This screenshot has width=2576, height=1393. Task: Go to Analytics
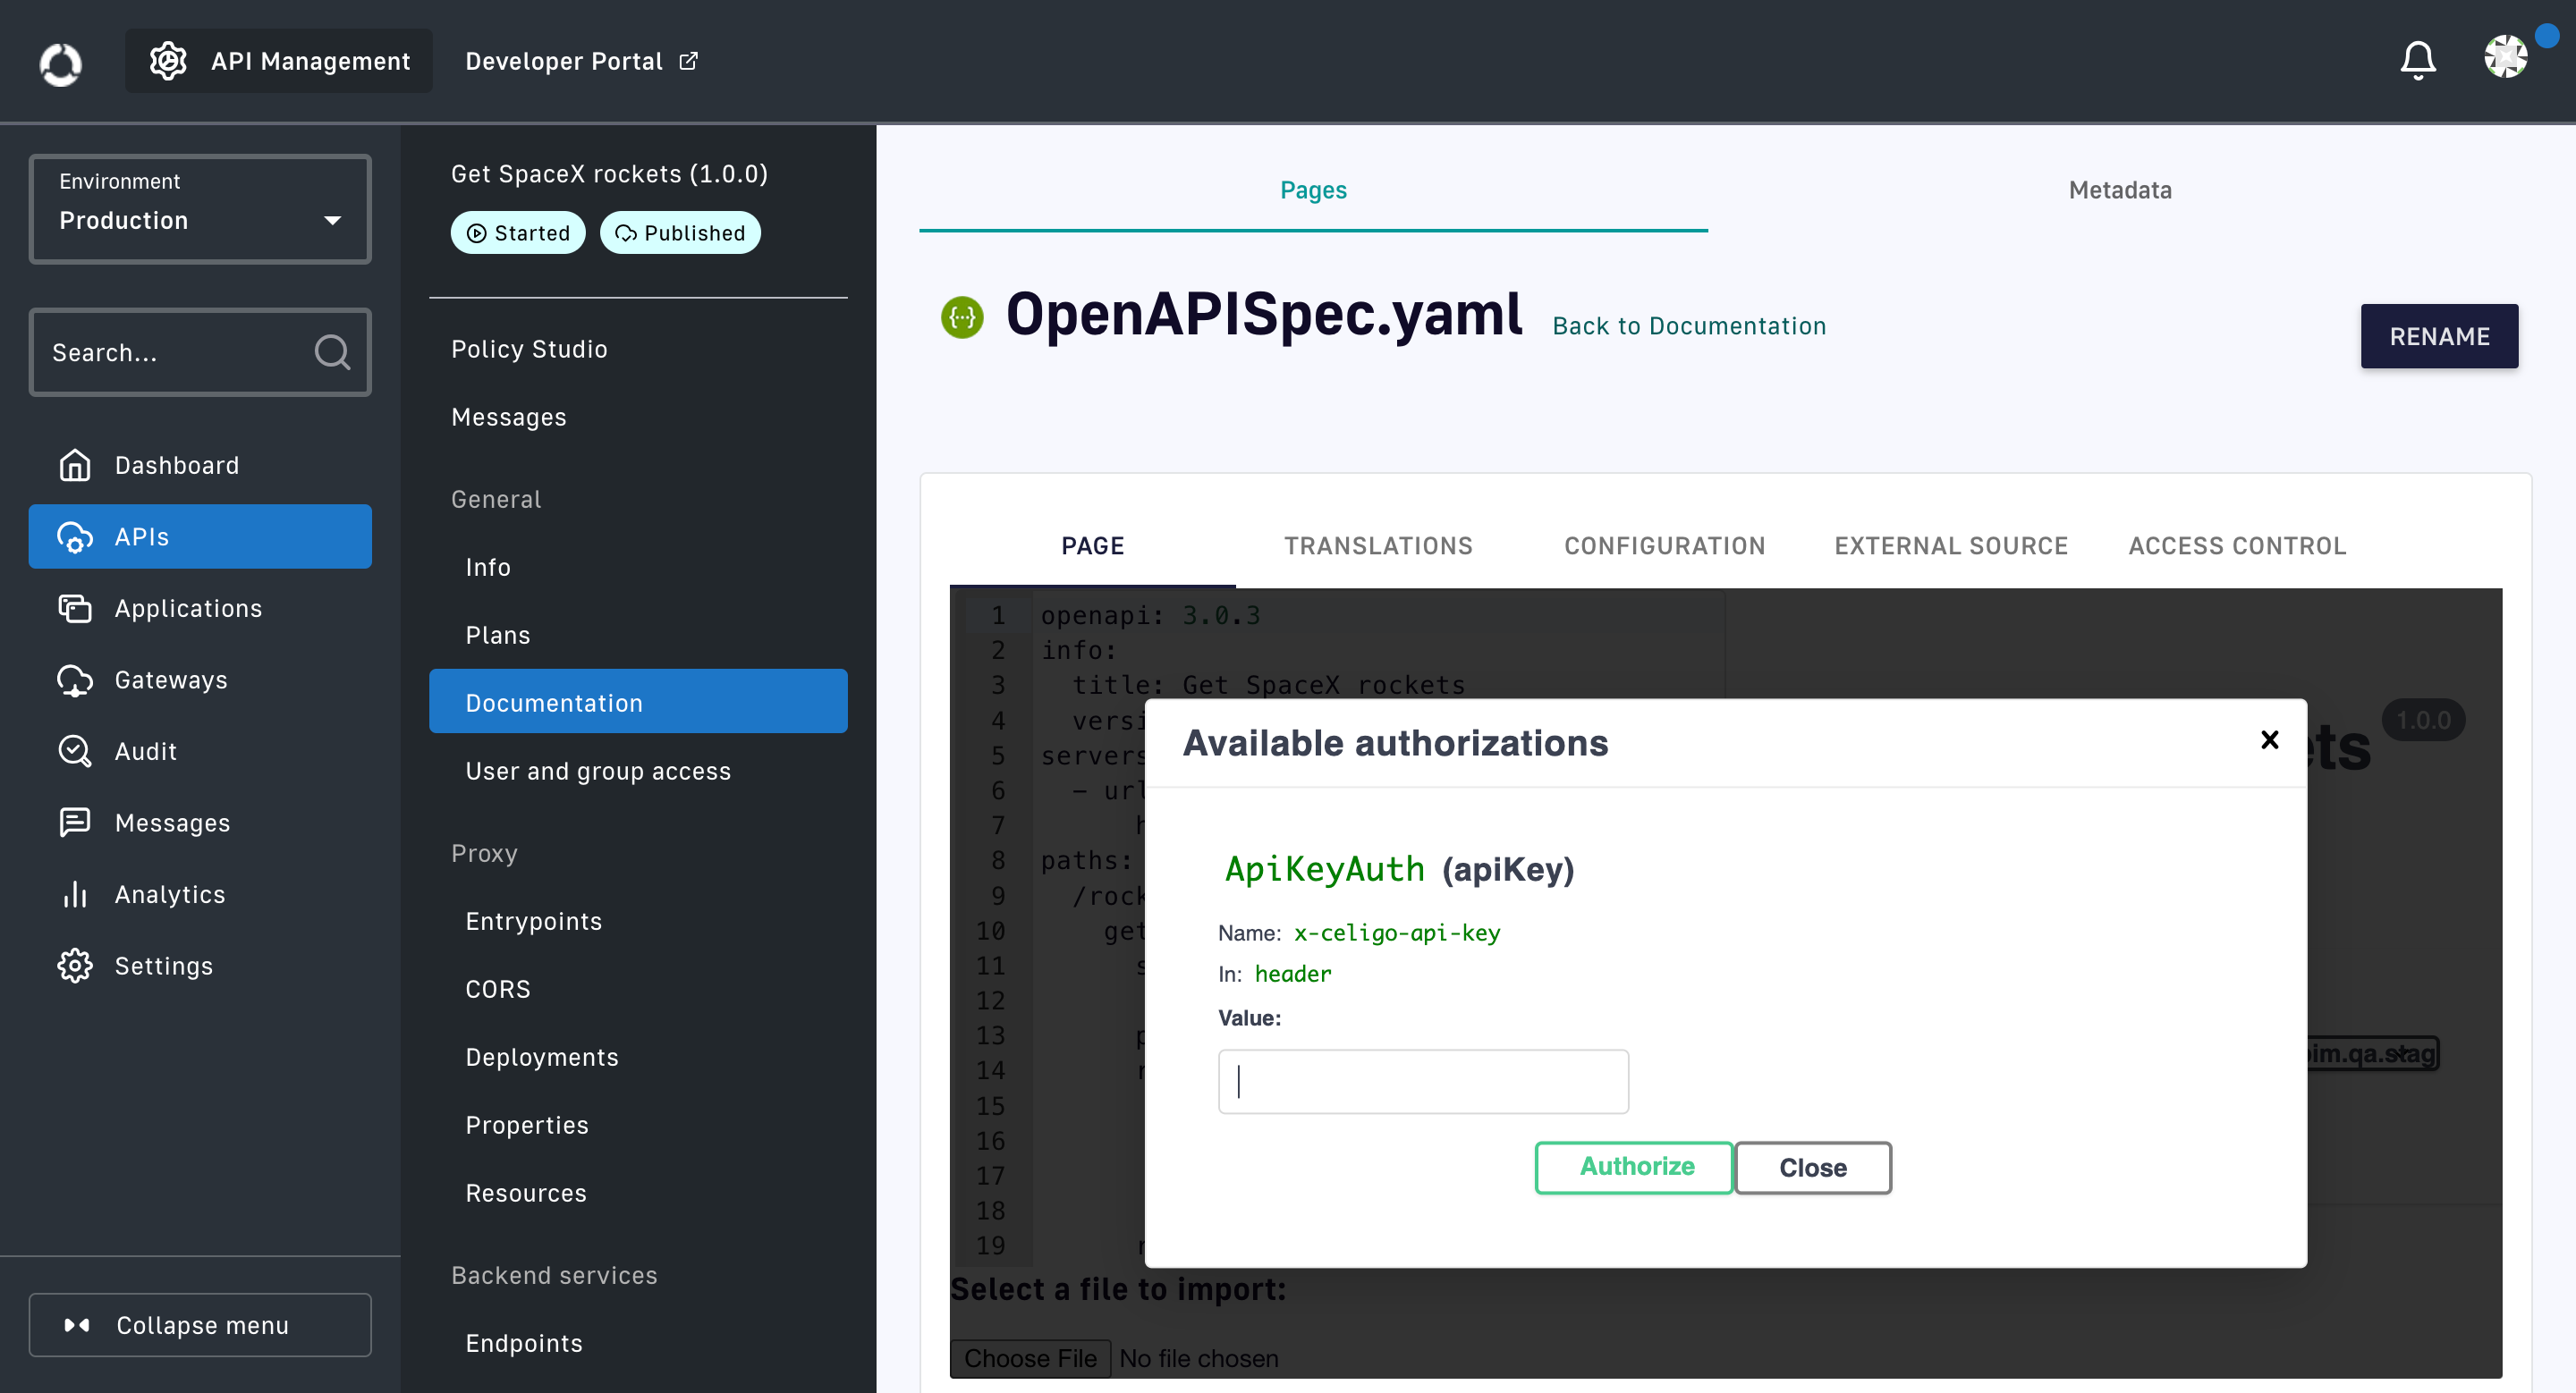200,893
